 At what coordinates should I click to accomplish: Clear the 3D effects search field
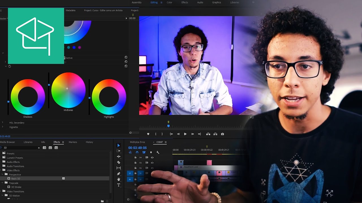39,147
